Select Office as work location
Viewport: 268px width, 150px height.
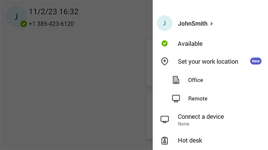(210, 80)
